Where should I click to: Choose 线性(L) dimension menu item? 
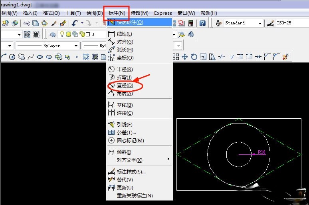point(139,34)
